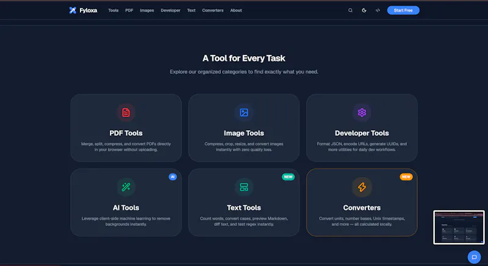Click 'Convert units, number bases' description text
The width and height of the screenshot is (488, 266).
(x=362, y=222)
